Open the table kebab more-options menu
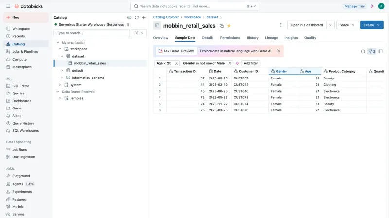This screenshot has width=389, height=218. [281, 25]
